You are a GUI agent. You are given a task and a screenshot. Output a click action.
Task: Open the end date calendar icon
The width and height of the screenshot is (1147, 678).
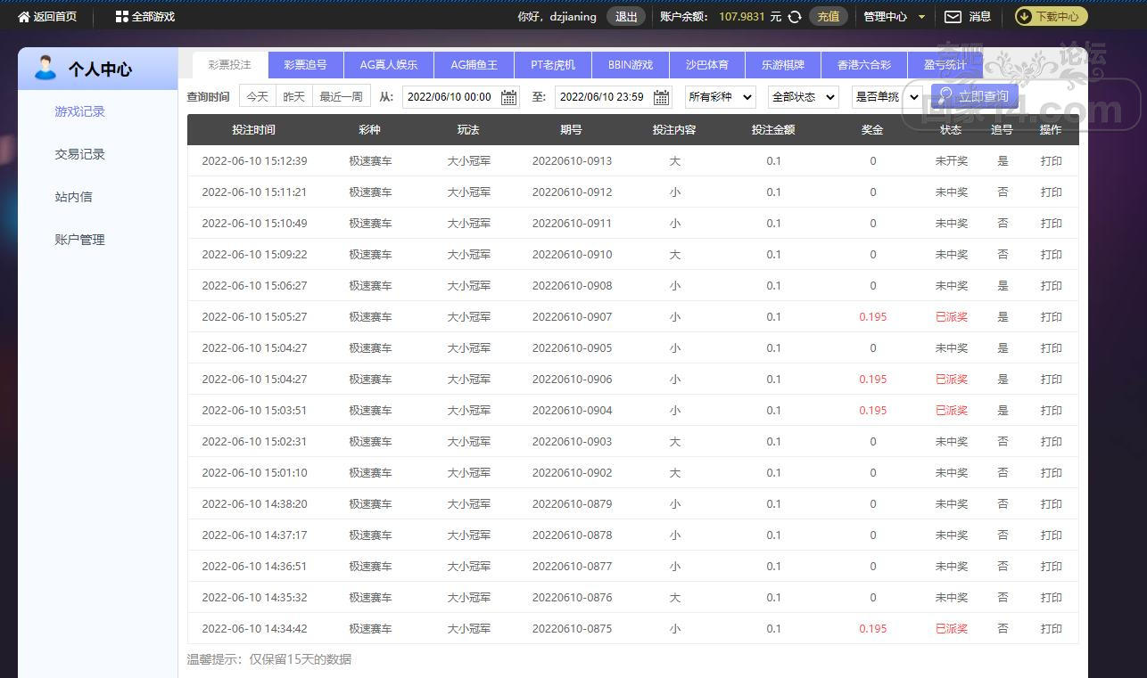coord(661,97)
